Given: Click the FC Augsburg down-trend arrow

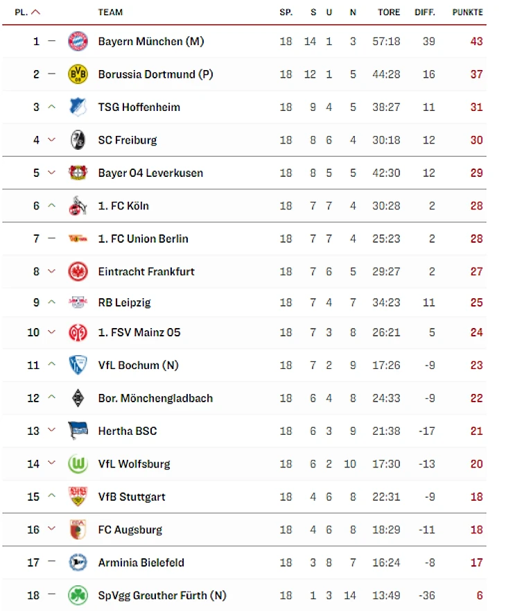Looking at the screenshot, I should tap(51, 528).
